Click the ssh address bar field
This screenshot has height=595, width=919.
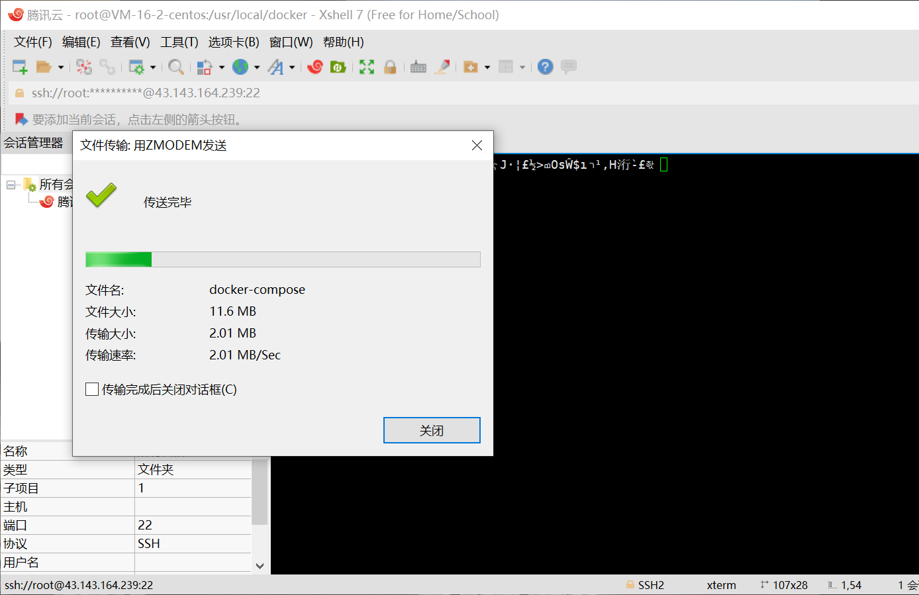(x=463, y=93)
